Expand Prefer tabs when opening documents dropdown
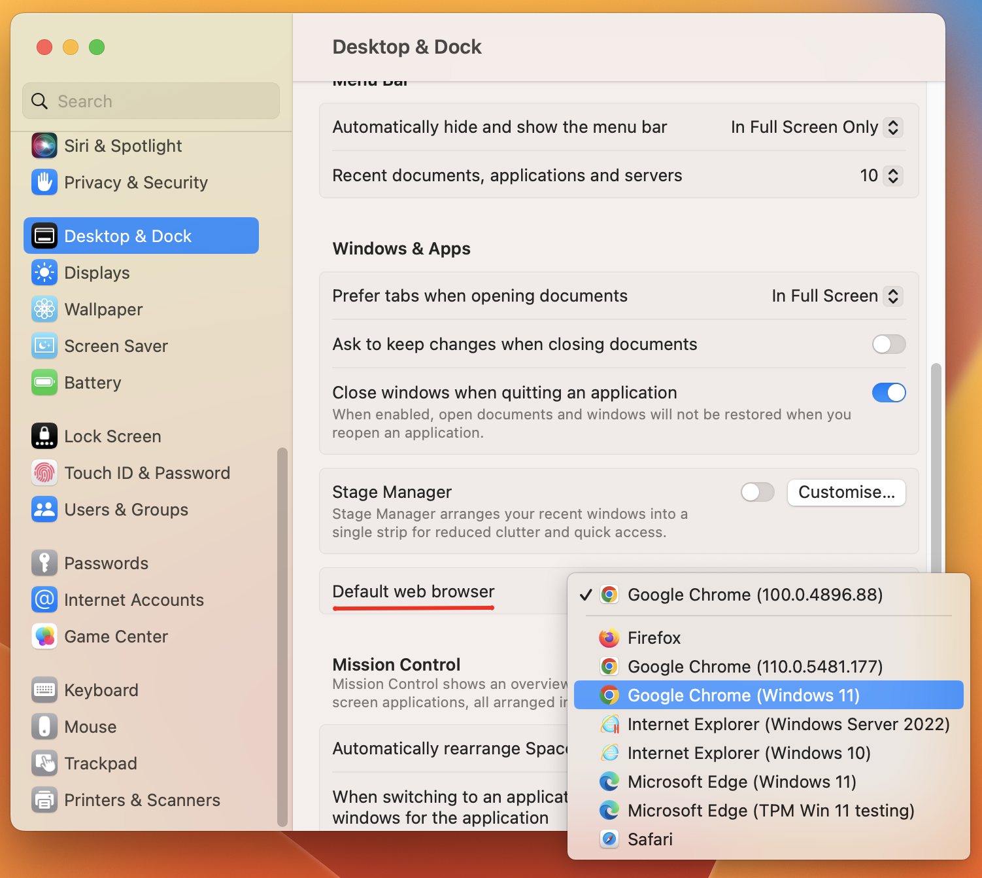 pos(892,296)
